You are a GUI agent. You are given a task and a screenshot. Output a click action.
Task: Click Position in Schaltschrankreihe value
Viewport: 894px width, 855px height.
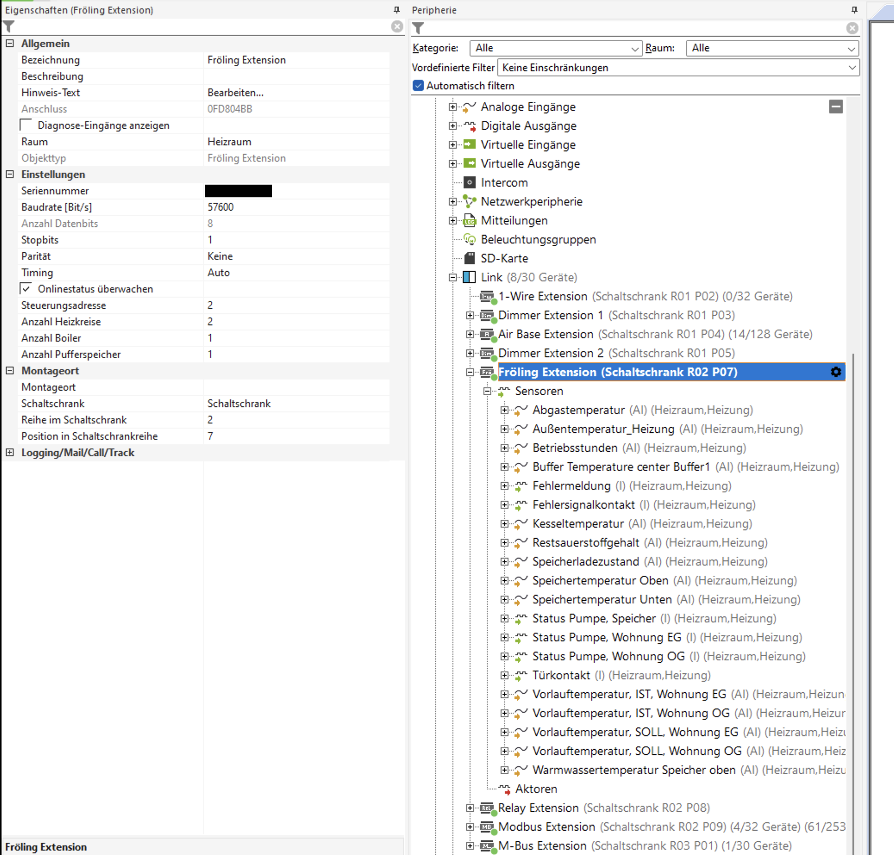297,436
